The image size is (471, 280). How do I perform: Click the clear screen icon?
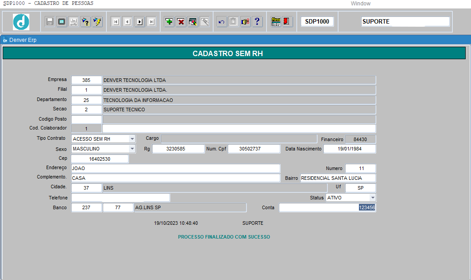(61, 22)
